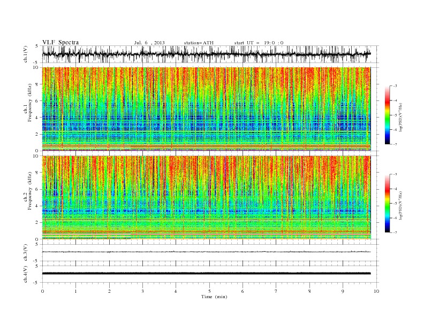
Task: Select the date "Jul. 6, 2013"
Action: [149, 43]
